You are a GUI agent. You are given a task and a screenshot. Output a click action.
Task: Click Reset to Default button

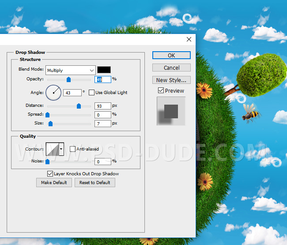click(x=95, y=183)
